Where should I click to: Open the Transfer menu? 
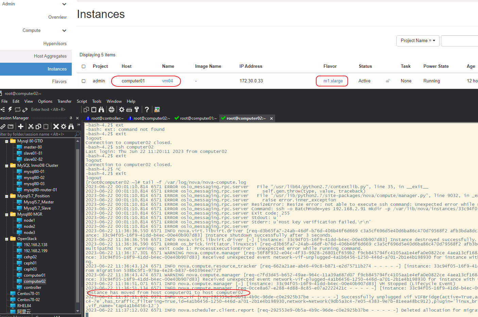(x=64, y=101)
